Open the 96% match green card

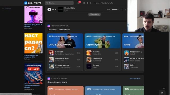133,91
